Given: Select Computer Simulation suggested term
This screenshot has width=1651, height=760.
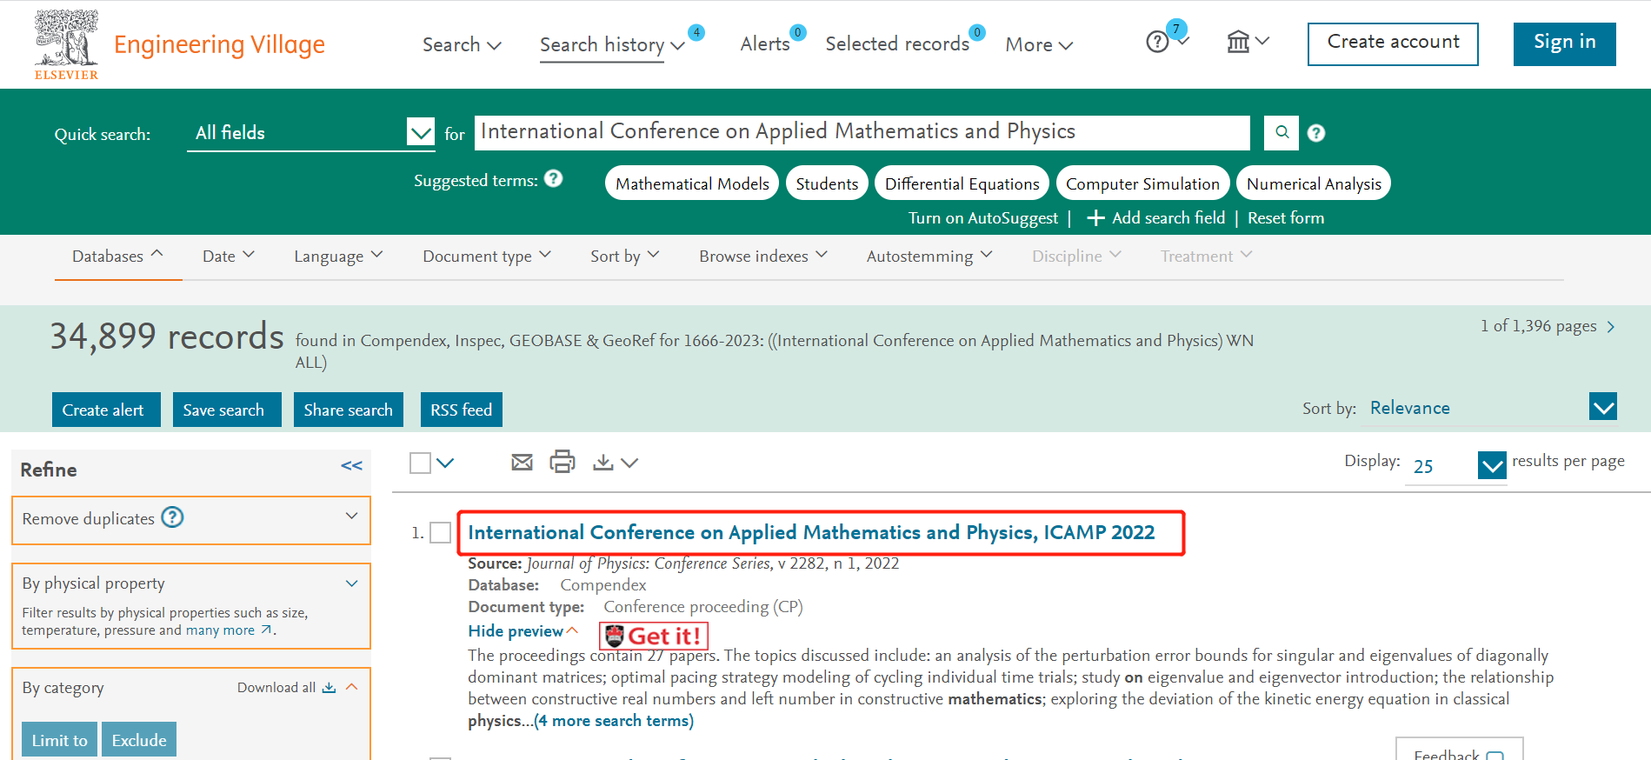Looking at the screenshot, I should coord(1142,183).
